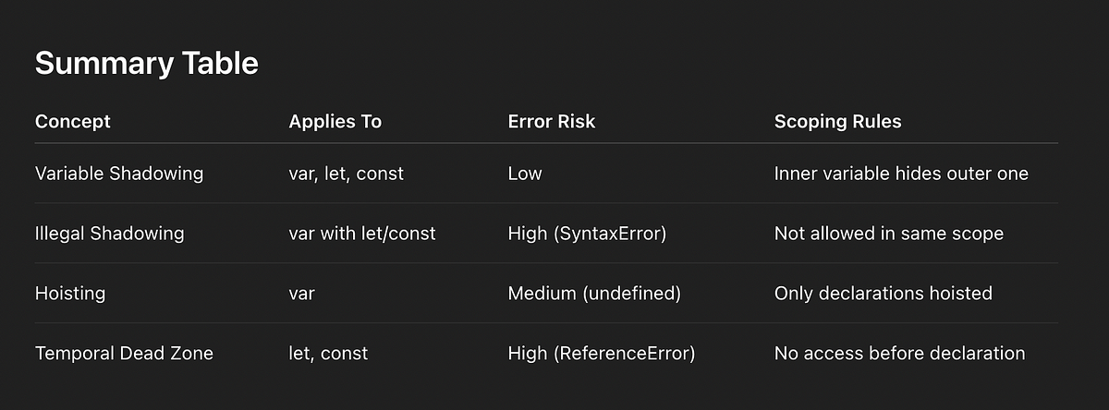Select the Hoisting concept cell
The width and height of the screenshot is (1109, 410).
click(x=70, y=294)
